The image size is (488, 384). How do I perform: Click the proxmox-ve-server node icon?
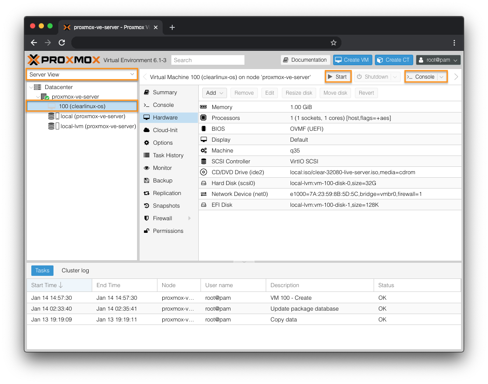pos(45,97)
